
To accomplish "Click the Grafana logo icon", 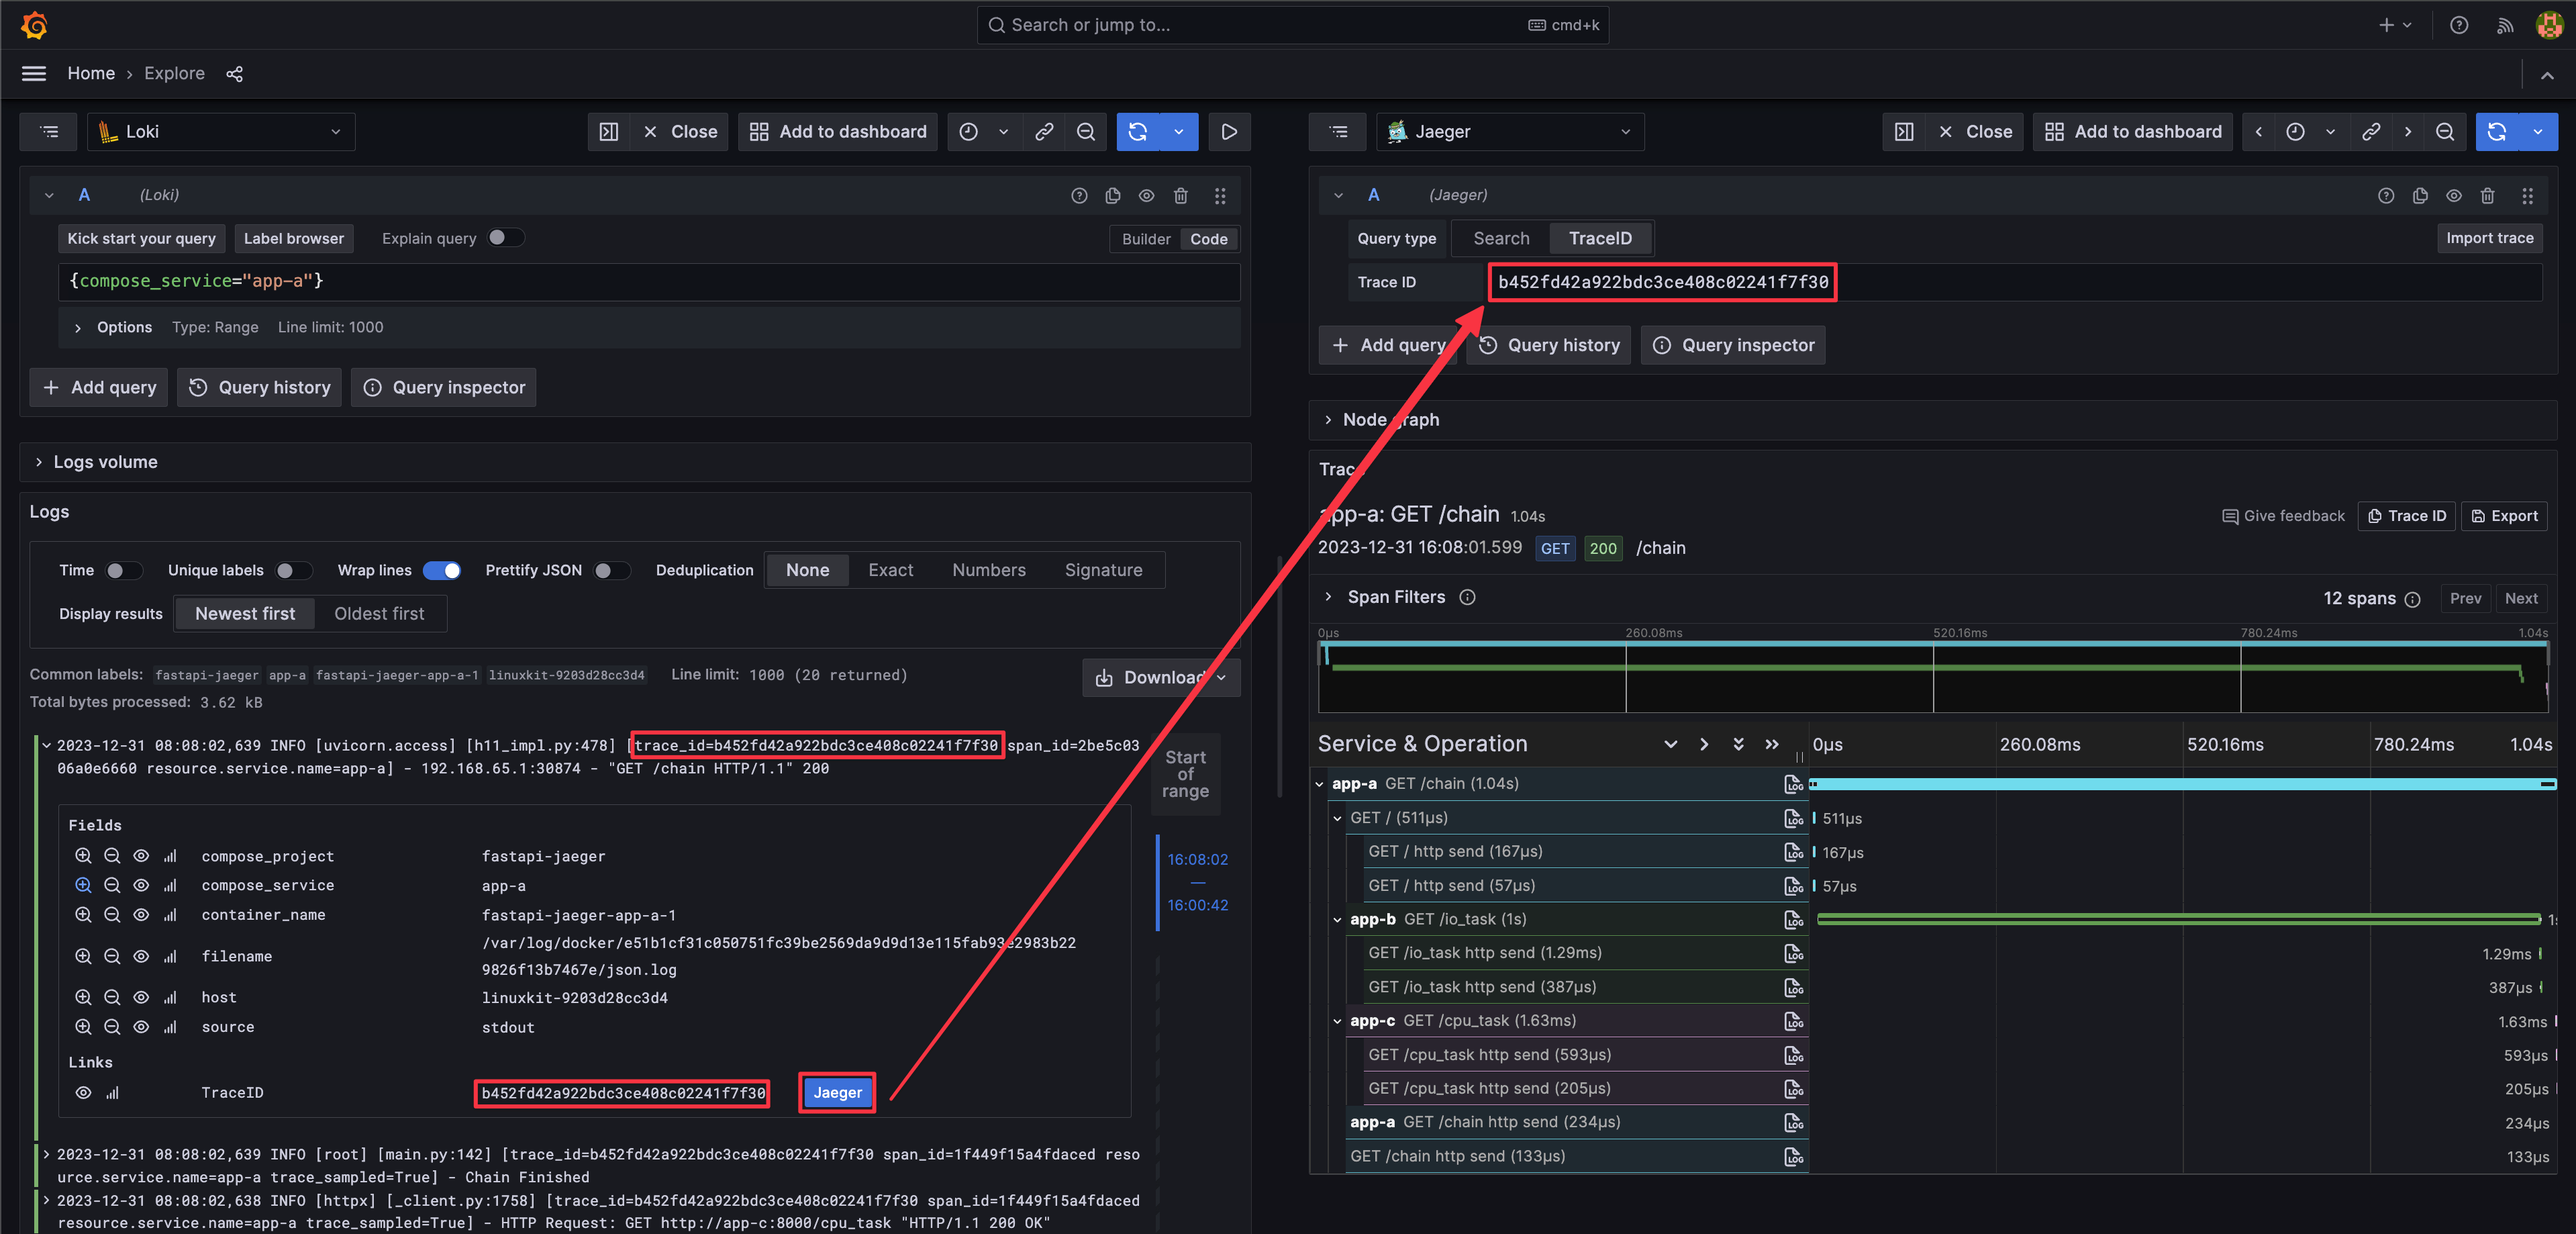I will click(x=34, y=24).
